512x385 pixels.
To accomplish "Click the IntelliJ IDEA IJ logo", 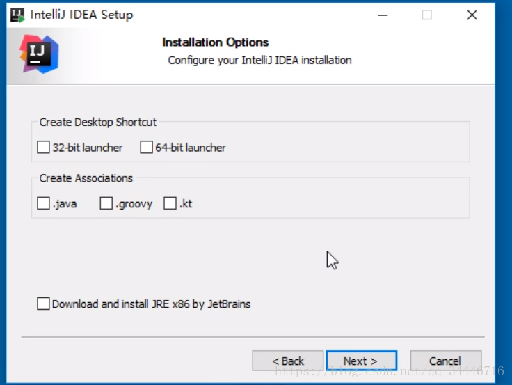I will (39, 54).
